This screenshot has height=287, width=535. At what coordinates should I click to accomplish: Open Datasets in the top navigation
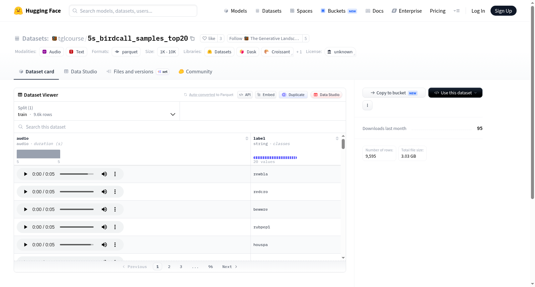pos(269,11)
